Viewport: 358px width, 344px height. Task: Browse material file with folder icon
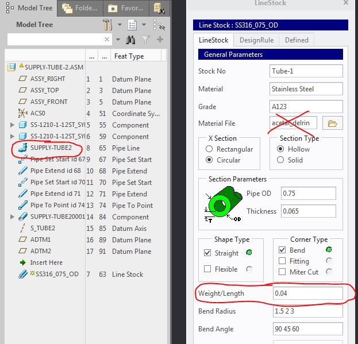(332, 123)
